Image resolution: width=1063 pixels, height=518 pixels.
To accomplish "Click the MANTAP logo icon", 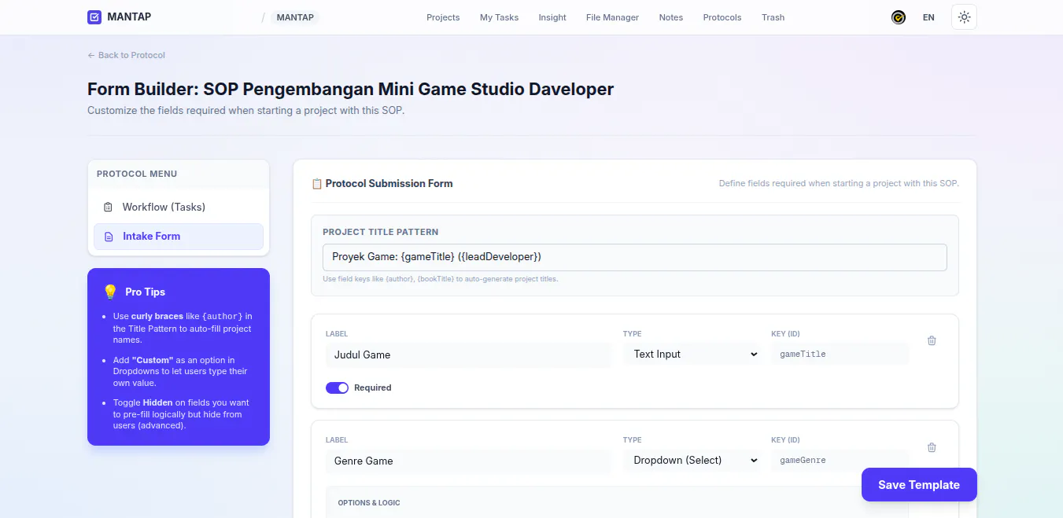I will tap(94, 17).
